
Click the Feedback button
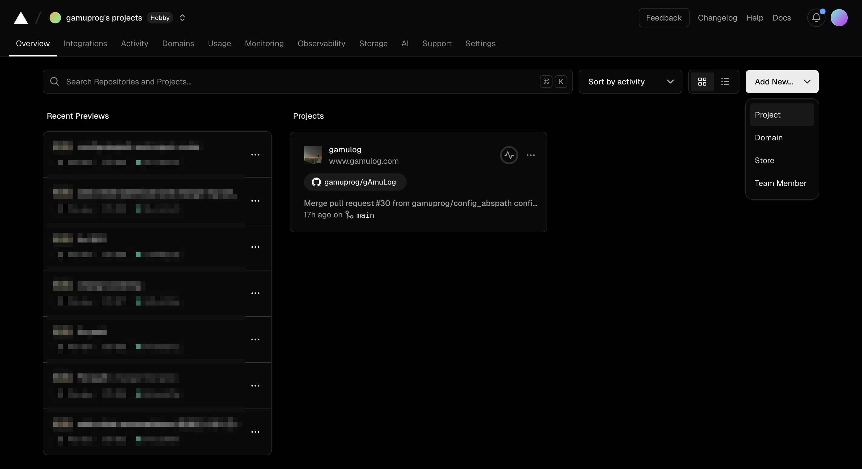pos(664,18)
